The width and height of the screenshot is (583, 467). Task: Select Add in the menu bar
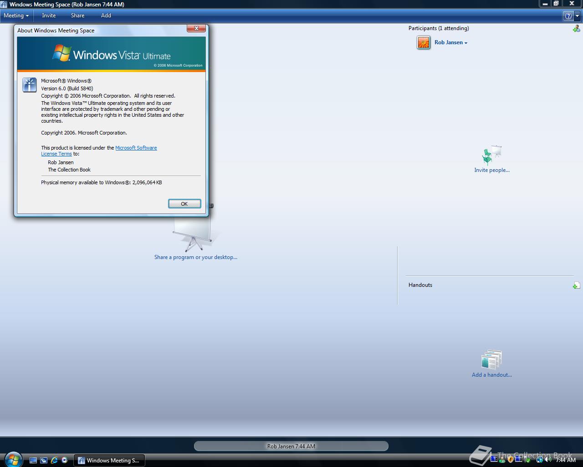[106, 16]
